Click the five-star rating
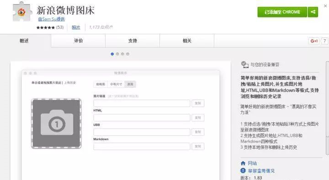Screen dimensions: 329x180 pos(46,27)
